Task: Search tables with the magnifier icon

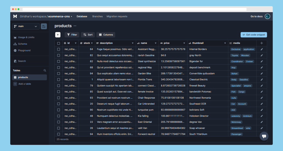Action: point(45,71)
